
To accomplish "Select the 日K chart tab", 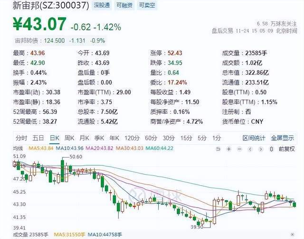I will 55,138.
